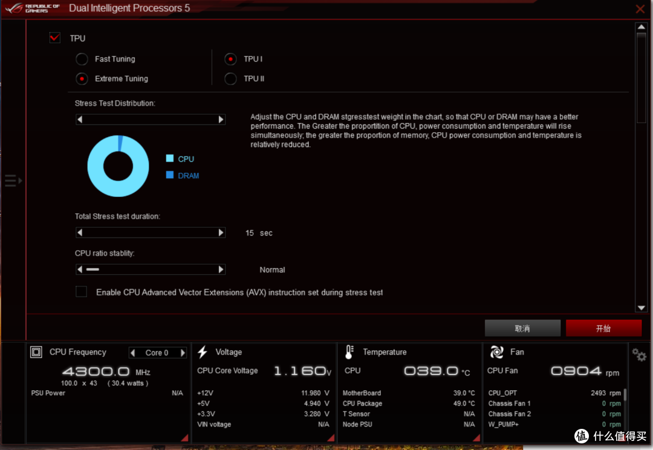Click the Core 0 selector label

coord(157,353)
